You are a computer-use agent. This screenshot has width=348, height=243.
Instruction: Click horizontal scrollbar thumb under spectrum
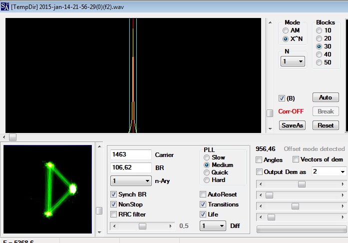12,137
